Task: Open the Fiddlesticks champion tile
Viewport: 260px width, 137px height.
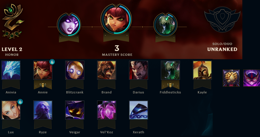Action: pos(170,70)
